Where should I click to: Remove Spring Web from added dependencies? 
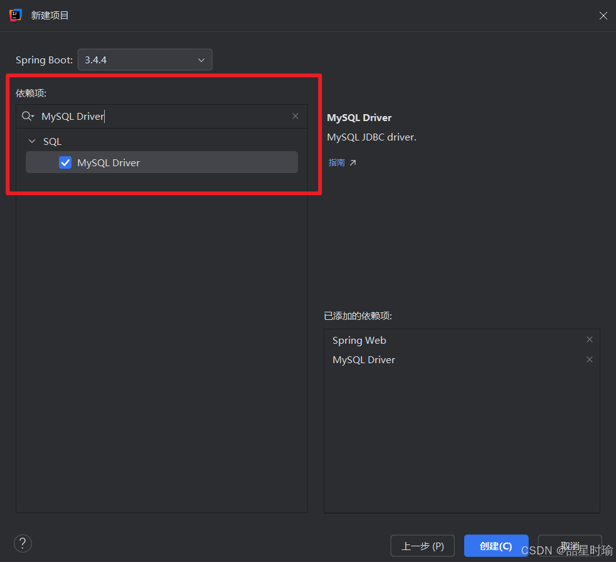point(589,340)
